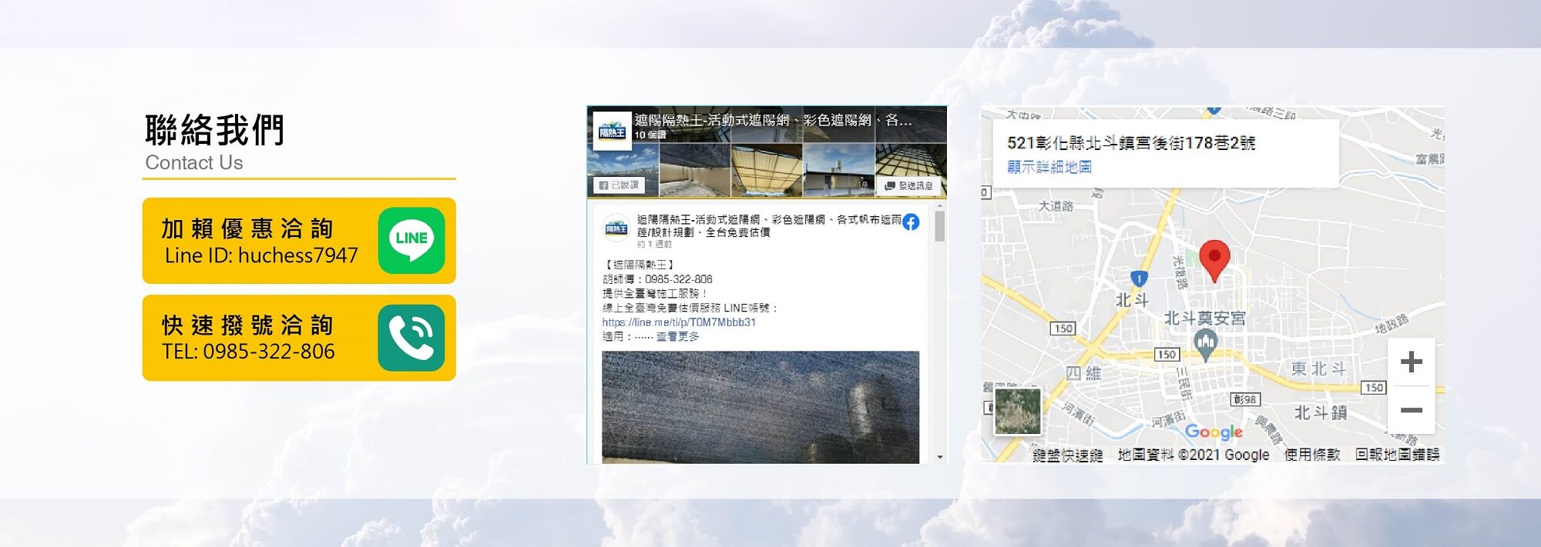Screen dimensions: 1541x547
Task: Click the 胡師傅：0985-322-806 post line
Action: [x=657, y=279]
